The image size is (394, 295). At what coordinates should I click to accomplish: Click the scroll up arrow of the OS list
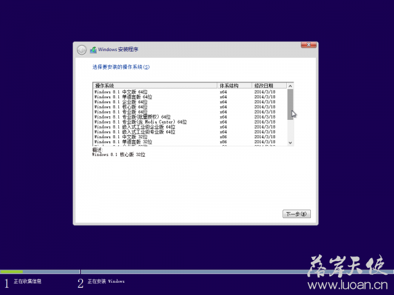290,86
